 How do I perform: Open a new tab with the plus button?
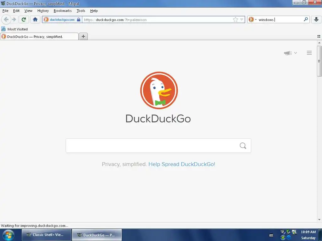point(83,36)
